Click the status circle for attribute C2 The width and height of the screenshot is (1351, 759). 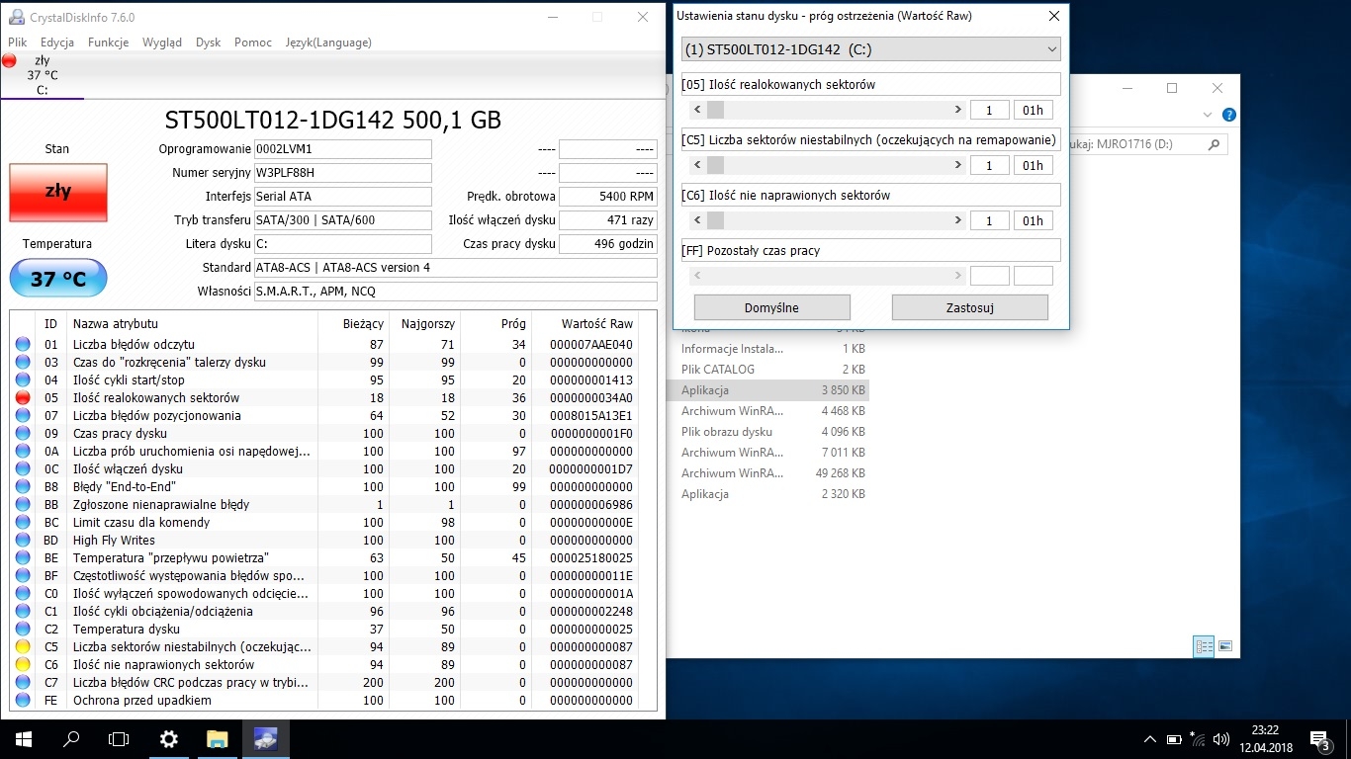23,629
